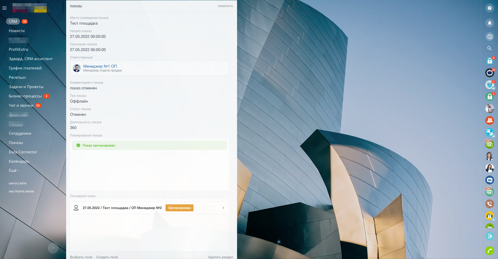
Task: Click the green phone dialer button
Action: [x=489, y=251]
